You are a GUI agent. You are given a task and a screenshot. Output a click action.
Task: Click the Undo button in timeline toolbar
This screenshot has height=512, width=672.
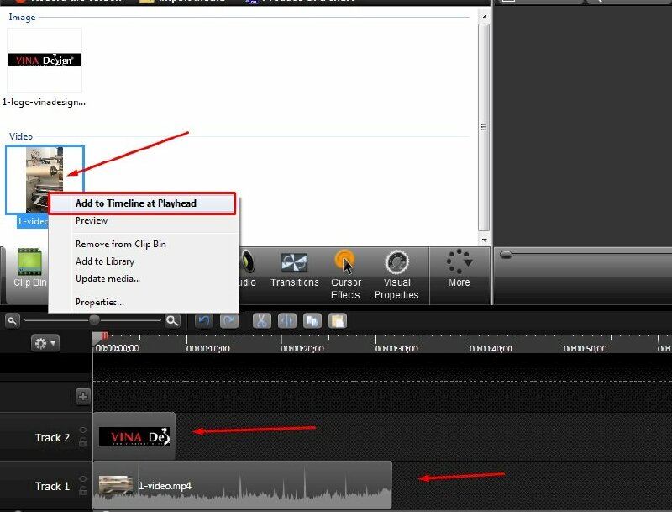[203, 320]
